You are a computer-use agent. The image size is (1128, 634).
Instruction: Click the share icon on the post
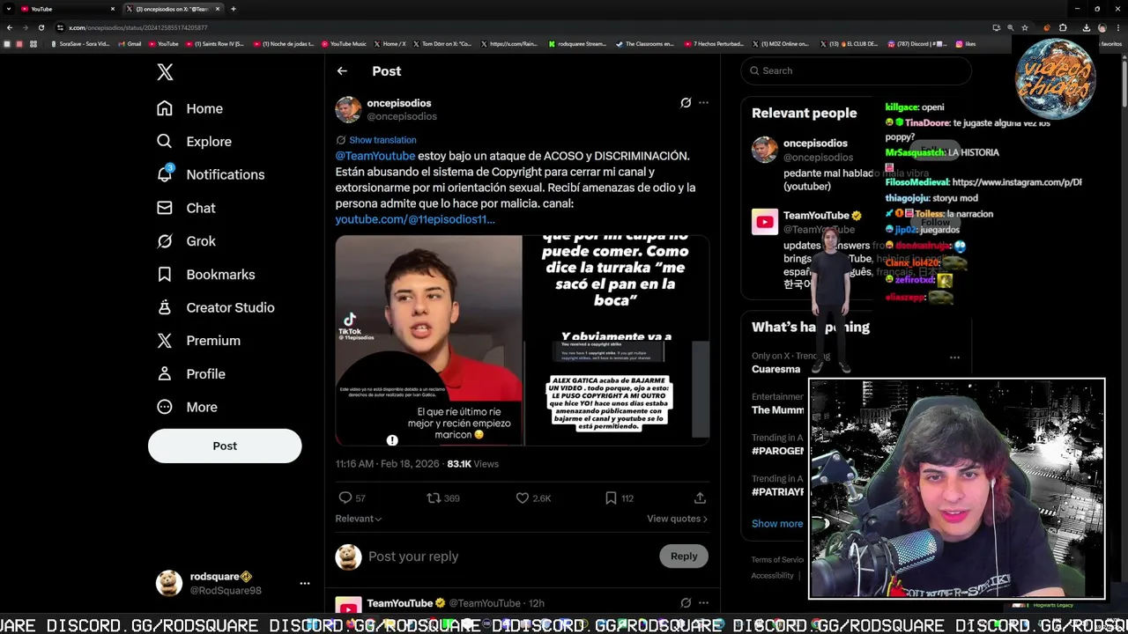(700, 498)
